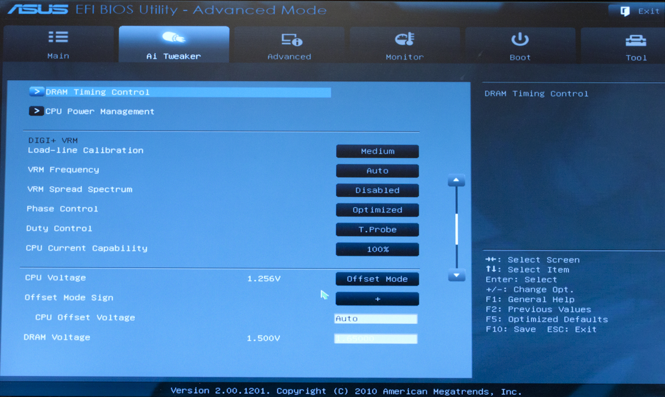Click the F2: Previous Values hint
This screenshot has height=397, width=665.
(538, 310)
